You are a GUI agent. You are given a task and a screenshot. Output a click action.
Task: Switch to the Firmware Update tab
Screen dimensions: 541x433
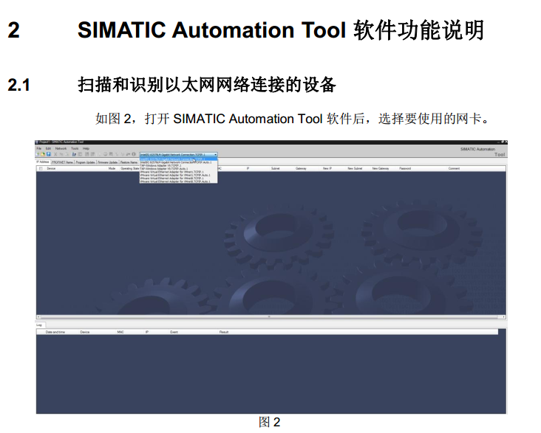108,162
